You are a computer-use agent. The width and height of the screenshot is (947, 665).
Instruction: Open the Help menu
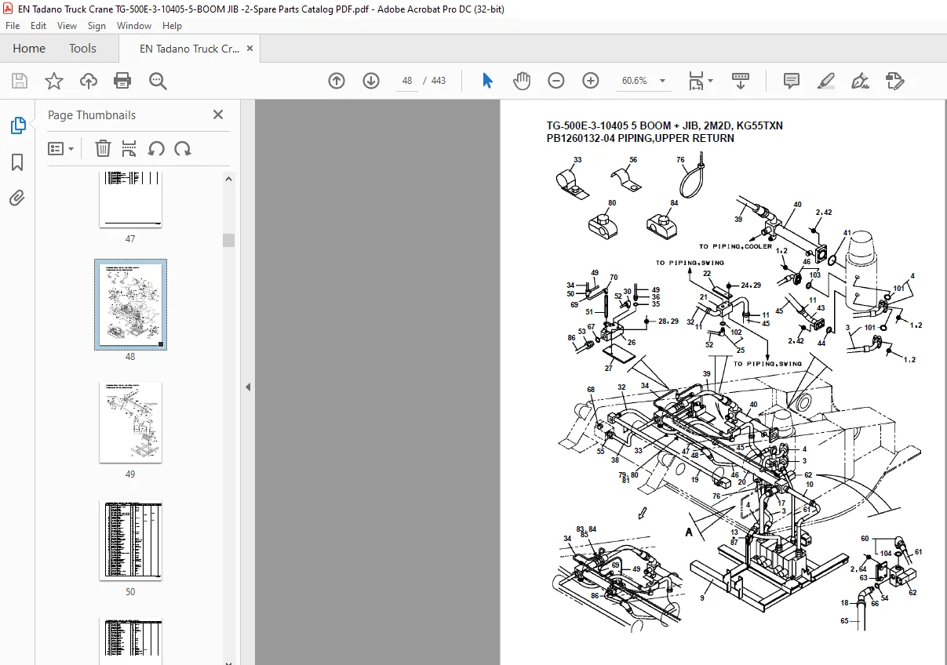(172, 26)
